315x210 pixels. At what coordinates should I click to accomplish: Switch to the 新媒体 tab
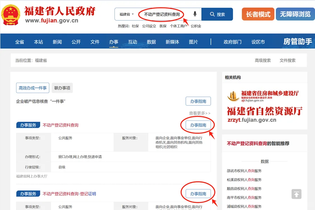[x=172, y=42]
